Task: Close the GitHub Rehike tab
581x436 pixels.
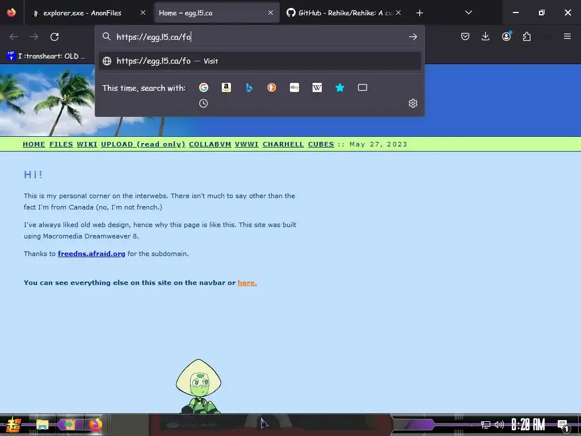Action: (x=398, y=12)
